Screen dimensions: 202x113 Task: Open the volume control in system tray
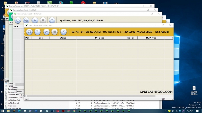tap(173, 111)
